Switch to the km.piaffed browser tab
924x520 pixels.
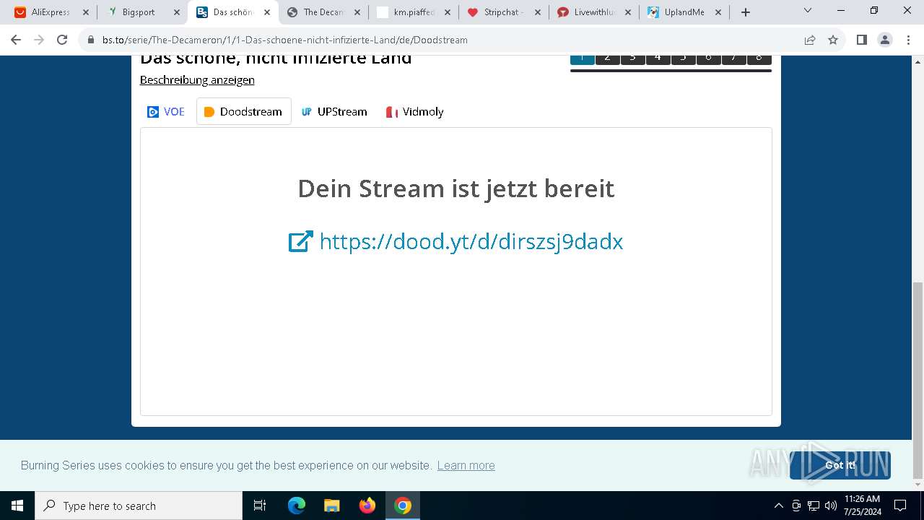pos(414,12)
